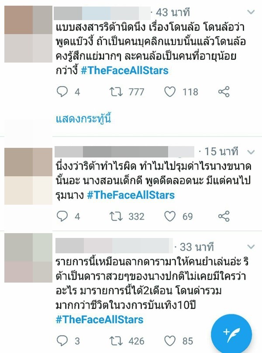Image resolution: width=262 pixels, height=353 pixels.
Task: Open options chevron on 15 นาที tweet
Action: coord(251,152)
